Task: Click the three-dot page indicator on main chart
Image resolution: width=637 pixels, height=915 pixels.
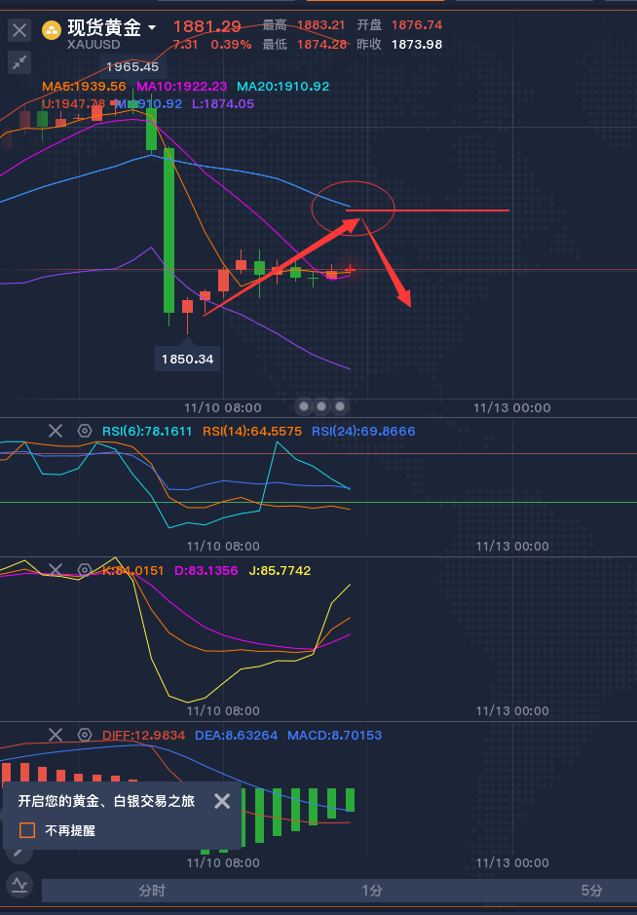Action: pos(321,405)
